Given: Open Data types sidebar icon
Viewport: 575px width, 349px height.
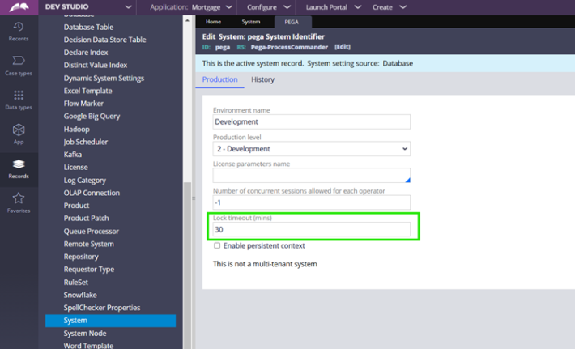Looking at the screenshot, I should coord(18,100).
